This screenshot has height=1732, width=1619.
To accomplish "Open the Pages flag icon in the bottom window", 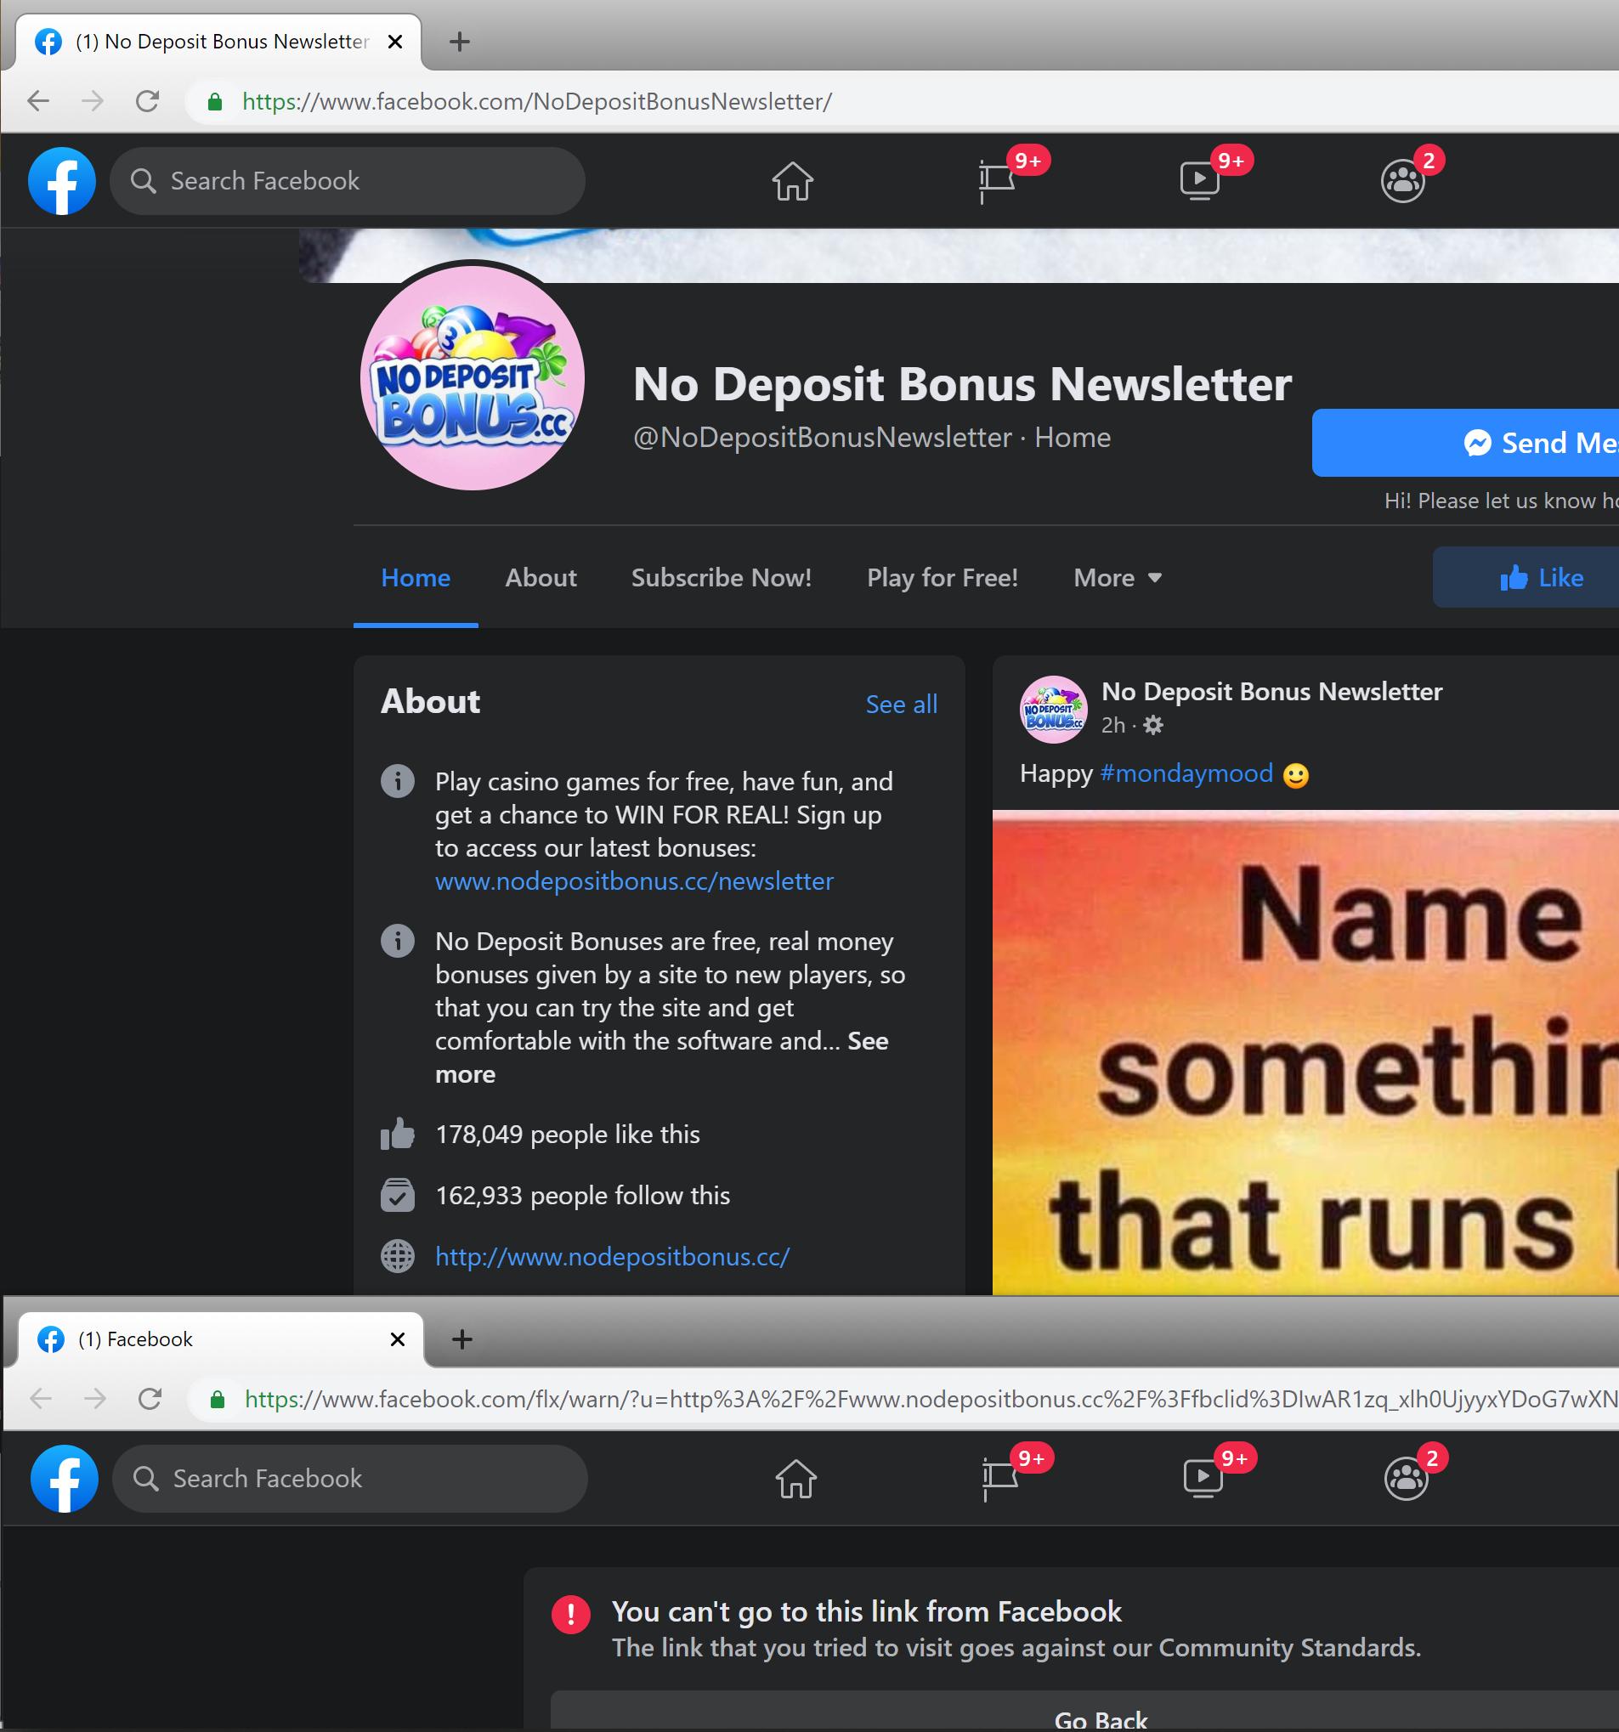I will click(x=999, y=1479).
